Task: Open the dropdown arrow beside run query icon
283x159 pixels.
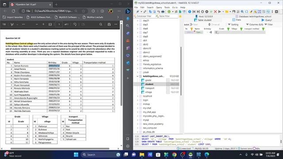Action: [223, 11]
